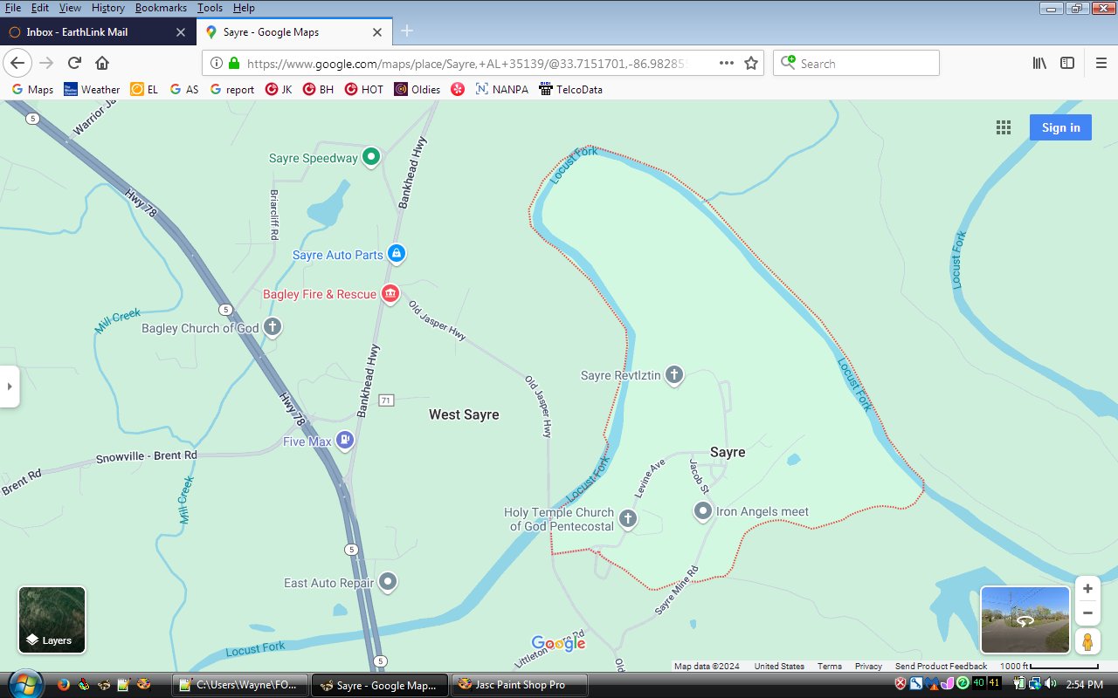1118x698 pixels.
Task: Close the Sayre - Google Maps tab
Action: tap(377, 32)
